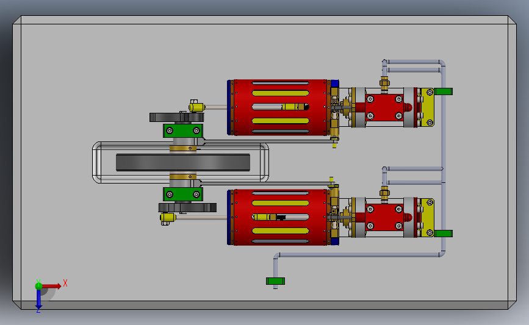The width and height of the screenshot is (529, 325).
Task: Select the green block beside lower yellow plate
Action: (x=444, y=234)
